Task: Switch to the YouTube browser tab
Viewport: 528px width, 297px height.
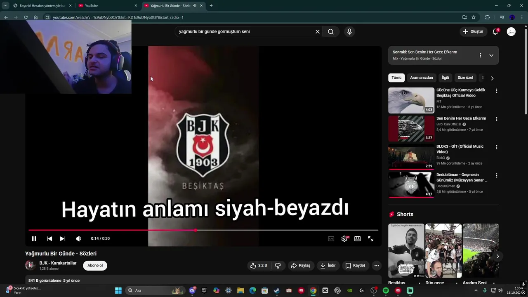Action: (107, 6)
